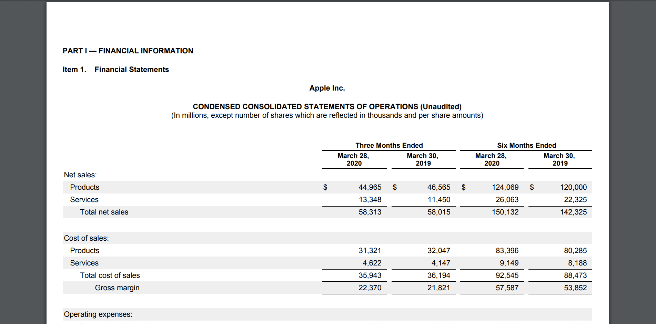Screen dimensions: 656x324
Task: Select the Total cost of sales value 92,545
Action: coord(507,275)
